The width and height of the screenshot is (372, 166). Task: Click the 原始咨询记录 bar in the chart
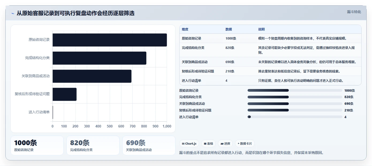[x=110, y=40]
